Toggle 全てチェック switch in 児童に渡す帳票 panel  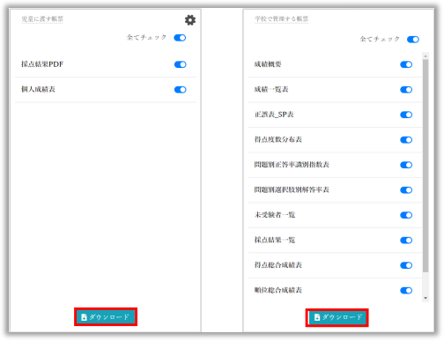click(x=180, y=38)
